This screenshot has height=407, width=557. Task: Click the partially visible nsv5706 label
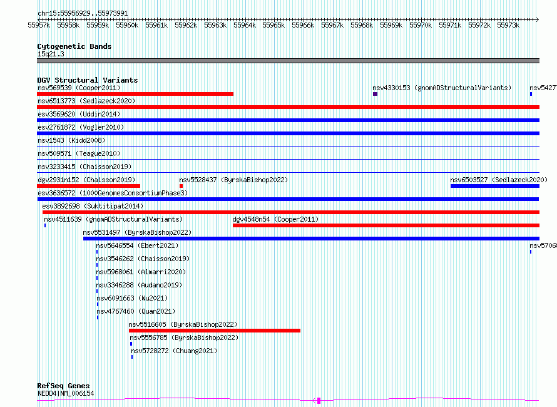tap(543, 245)
